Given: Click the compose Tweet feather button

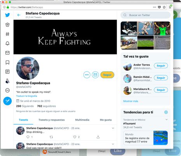Looking at the screenshot, I should pos(7,101).
